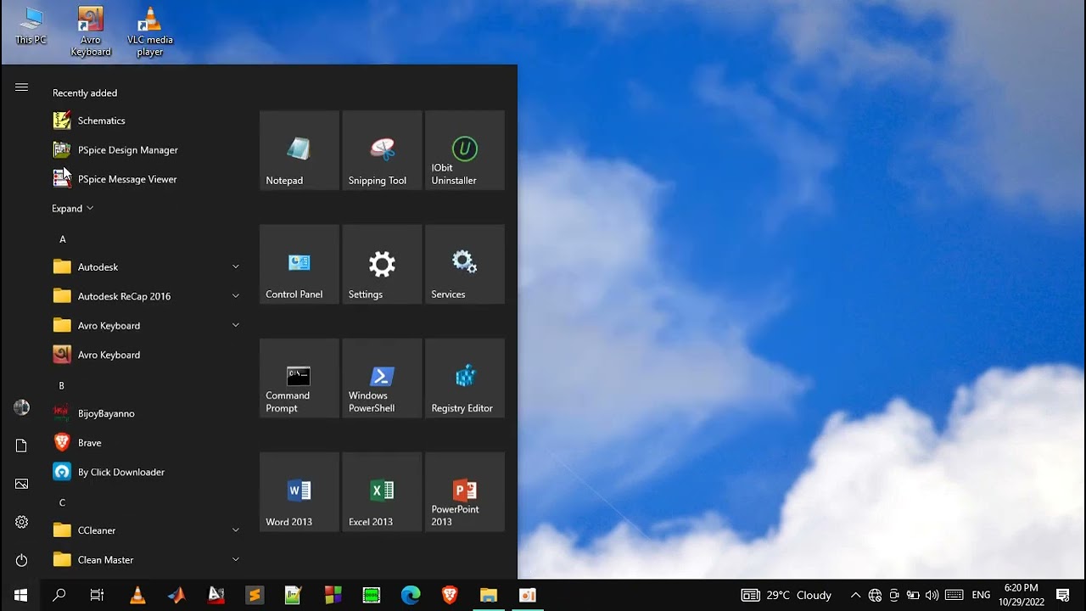The height and width of the screenshot is (611, 1086).
Task: Open the volume control in system tray
Action: click(932, 595)
